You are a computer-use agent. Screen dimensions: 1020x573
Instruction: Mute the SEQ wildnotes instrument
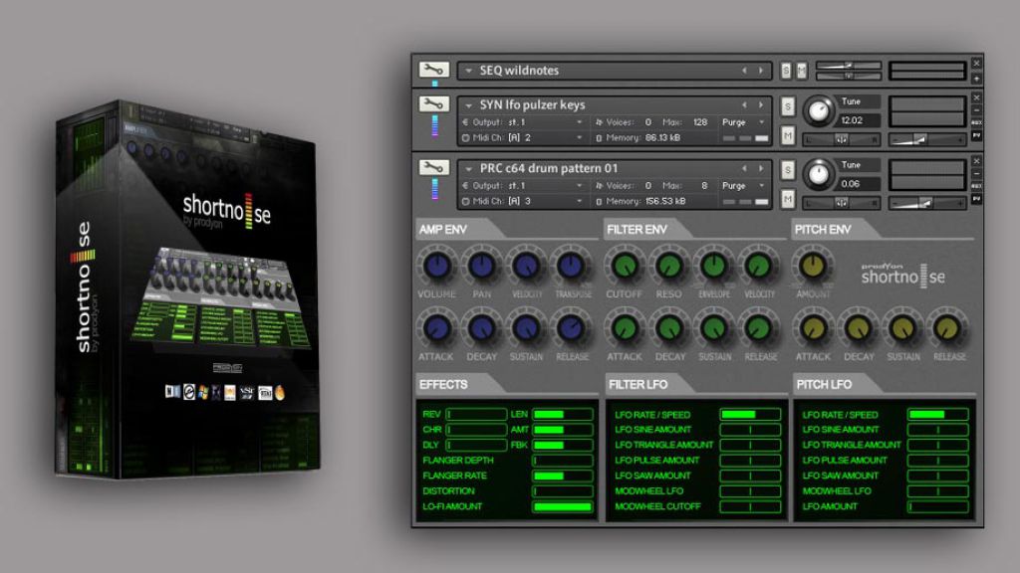coord(802,71)
